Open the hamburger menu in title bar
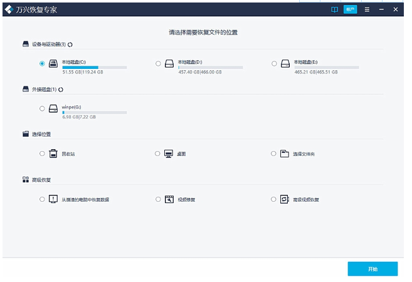412x282 pixels. tap(367, 10)
